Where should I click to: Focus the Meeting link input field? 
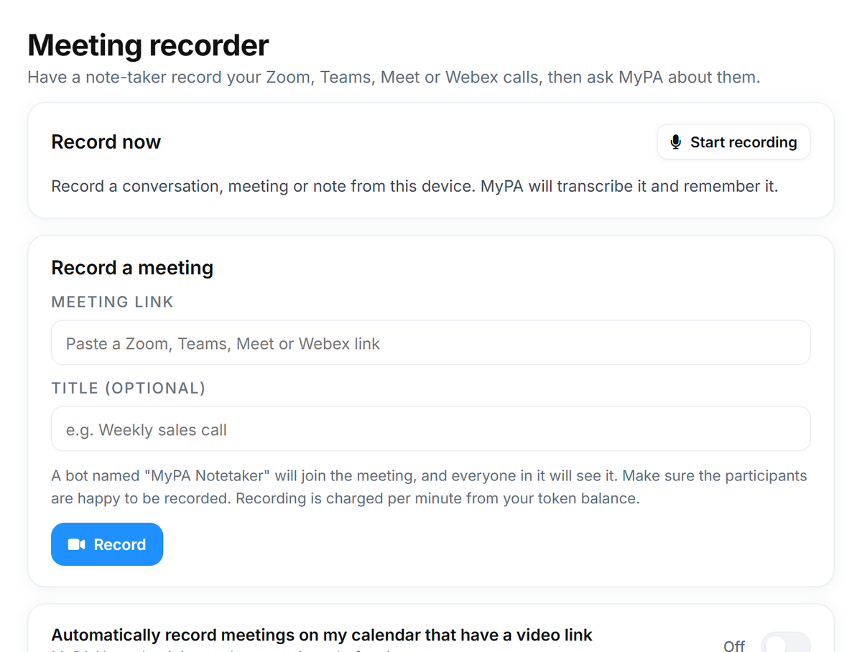(x=431, y=343)
